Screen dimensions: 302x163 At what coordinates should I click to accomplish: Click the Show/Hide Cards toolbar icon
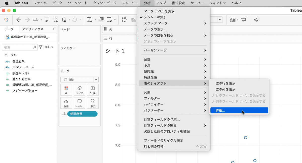[x=233, y=20]
